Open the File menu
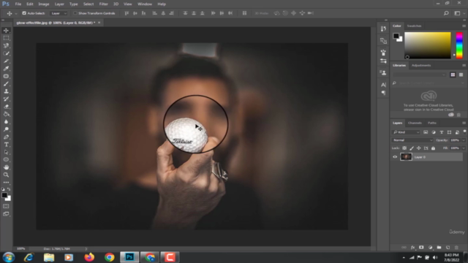The image size is (468, 263). [18, 4]
